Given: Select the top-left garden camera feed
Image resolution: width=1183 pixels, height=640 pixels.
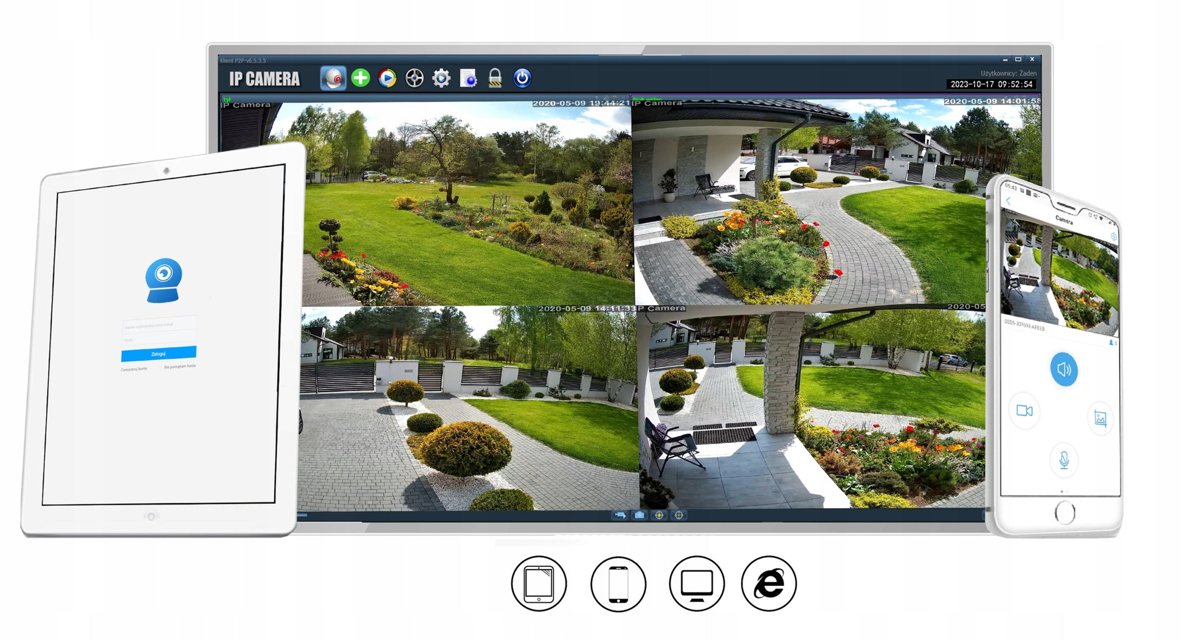Looking at the screenshot, I should [468, 204].
